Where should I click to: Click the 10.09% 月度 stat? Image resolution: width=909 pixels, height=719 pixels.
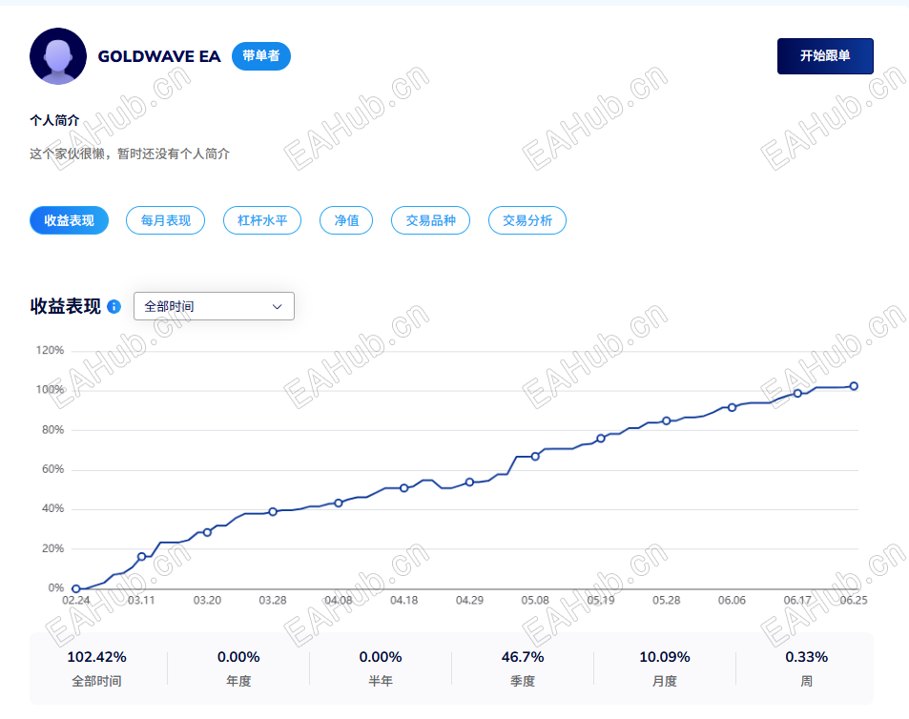click(665, 668)
